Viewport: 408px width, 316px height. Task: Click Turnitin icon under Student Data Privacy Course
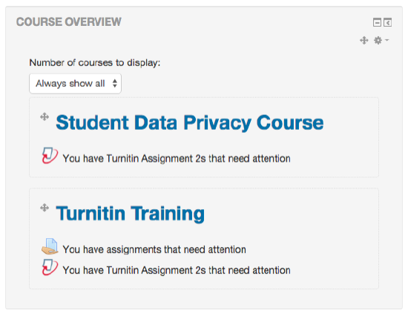tap(50, 155)
